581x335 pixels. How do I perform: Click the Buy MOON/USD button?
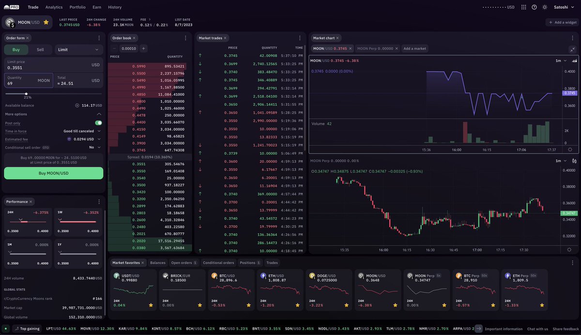[x=54, y=173]
